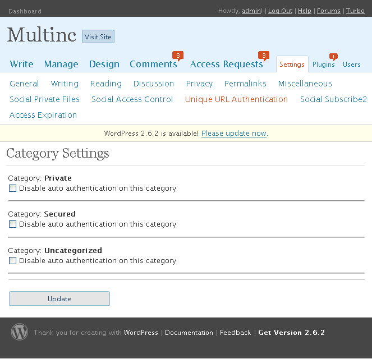This screenshot has height=359, width=372.
Task: Open the Permalinks settings submenu
Action: (x=245, y=84)
